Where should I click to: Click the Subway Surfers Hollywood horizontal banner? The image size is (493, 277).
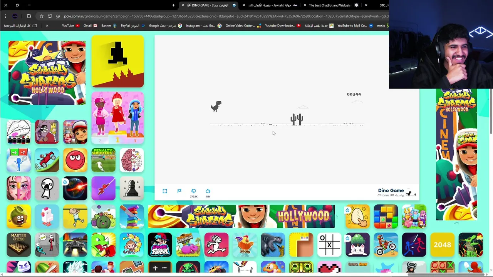click(x=241, y=217)
